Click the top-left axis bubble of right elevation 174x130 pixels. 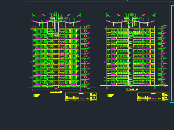pos(107,14)
